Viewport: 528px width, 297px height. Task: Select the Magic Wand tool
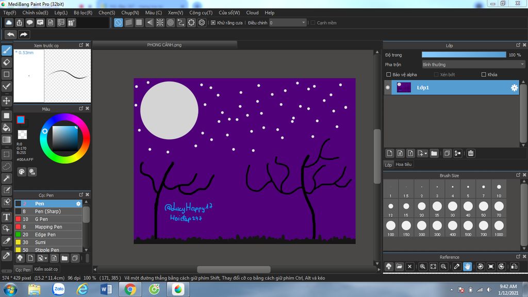click(6, 178)
